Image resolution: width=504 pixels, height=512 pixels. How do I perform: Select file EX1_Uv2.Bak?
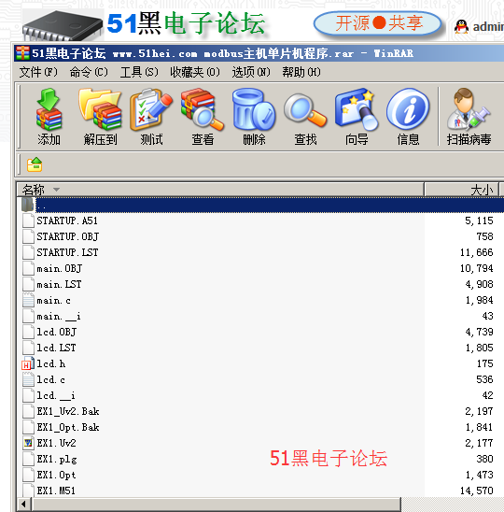[68, 411]
